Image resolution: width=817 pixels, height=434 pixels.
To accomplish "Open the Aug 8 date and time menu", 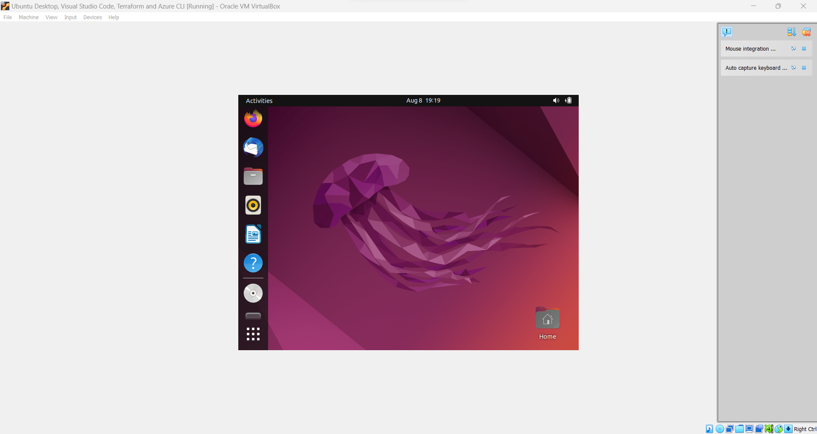I will point(423,100).
